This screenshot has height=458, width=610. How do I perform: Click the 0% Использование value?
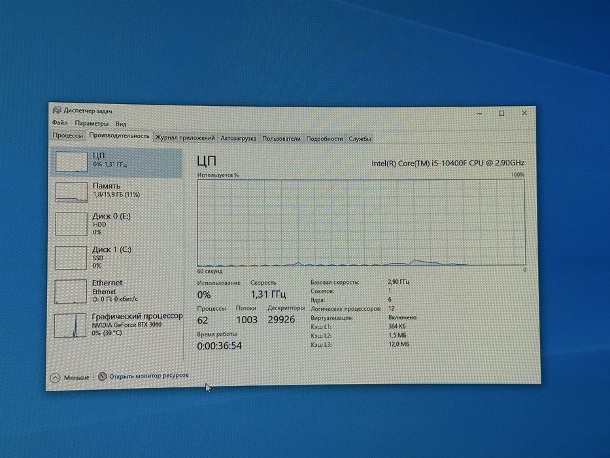click(x=204, y=295)
